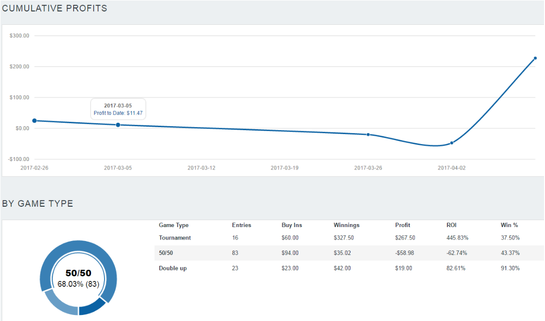Click the '68.03% (83)' label inside the donut
Image resolution: width=545 pixels, height=321 pixels.
(79, 284)
